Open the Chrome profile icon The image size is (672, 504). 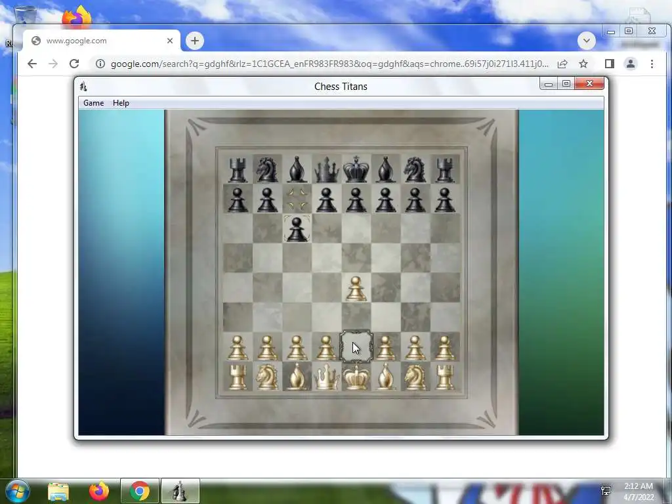coord(631,64)
